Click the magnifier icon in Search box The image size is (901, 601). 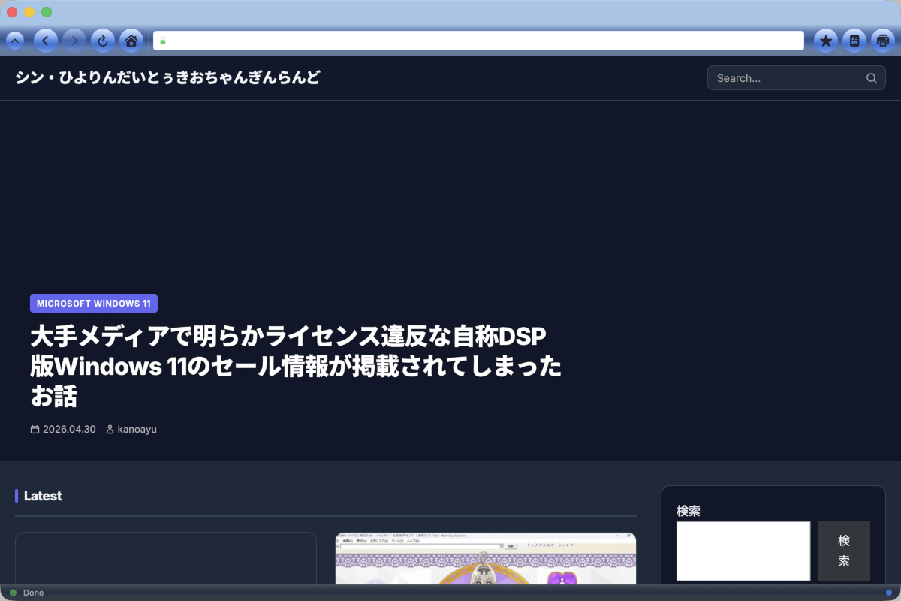(x=872, y=78)
